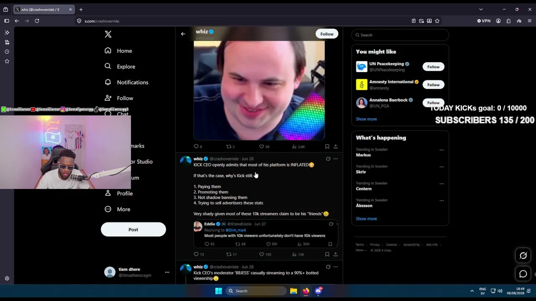The width and height of the screenshot is (536, 301).
Task: Follow the whiz profile
Action: (327, 34)
